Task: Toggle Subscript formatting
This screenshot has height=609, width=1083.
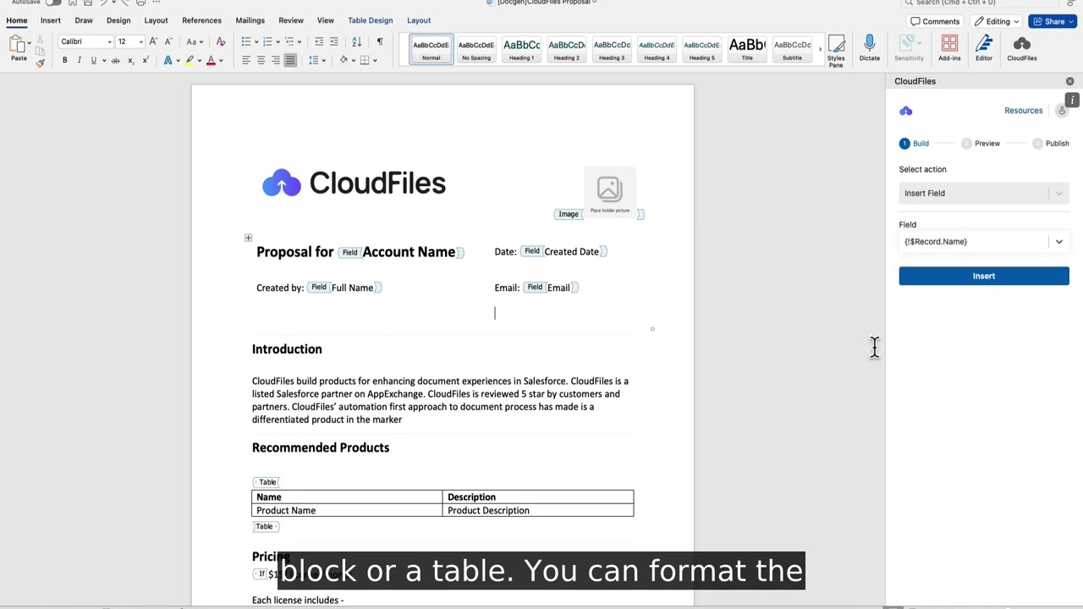Action: click(130, 60)
